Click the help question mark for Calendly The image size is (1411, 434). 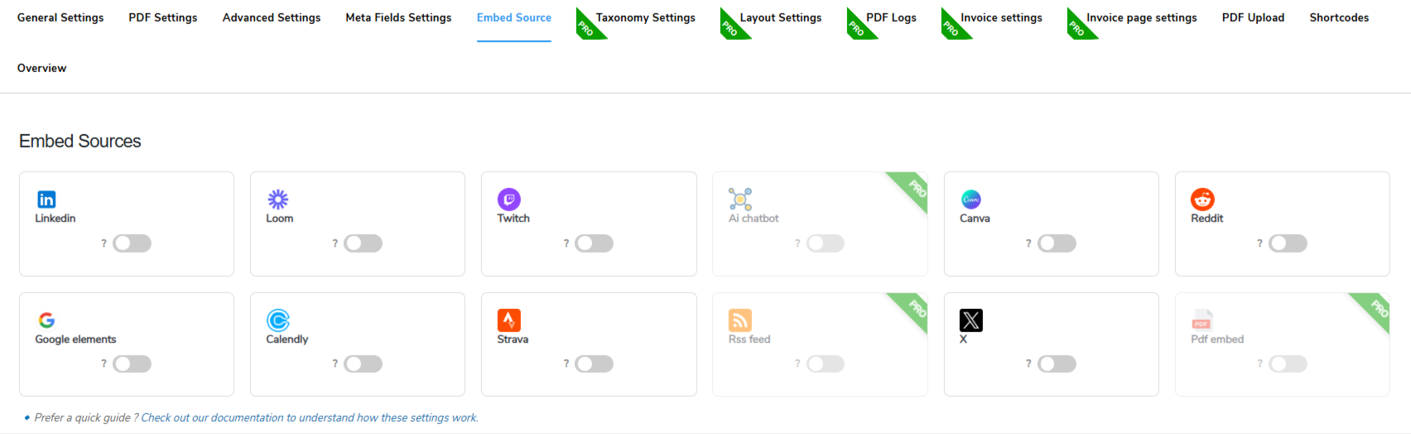click(335, 364)
